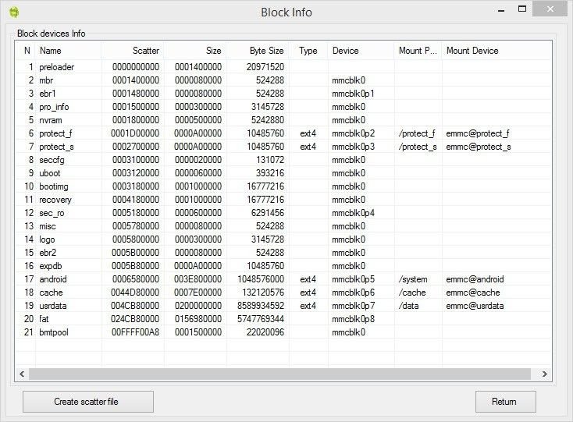573x422 pixels.
Task: Select the expdb row
Action: click(283, 266)
